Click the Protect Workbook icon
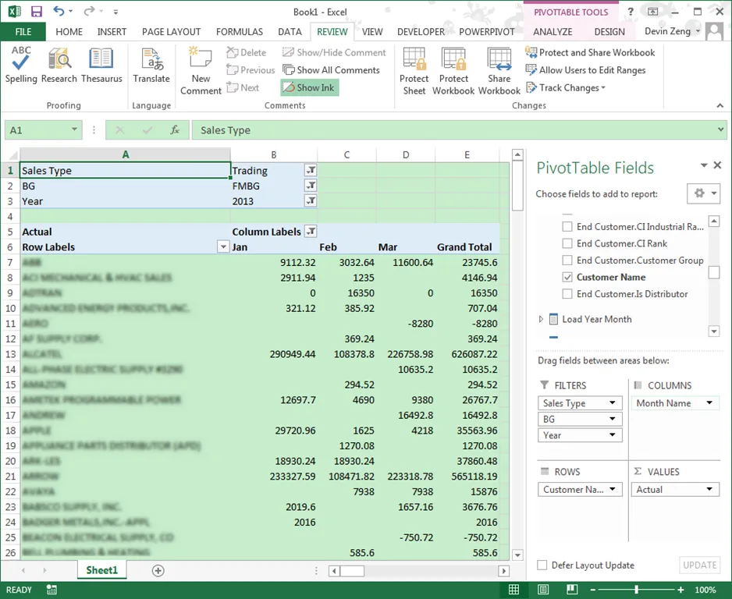Viewport: 732px width, 599px height. point(453,71)
